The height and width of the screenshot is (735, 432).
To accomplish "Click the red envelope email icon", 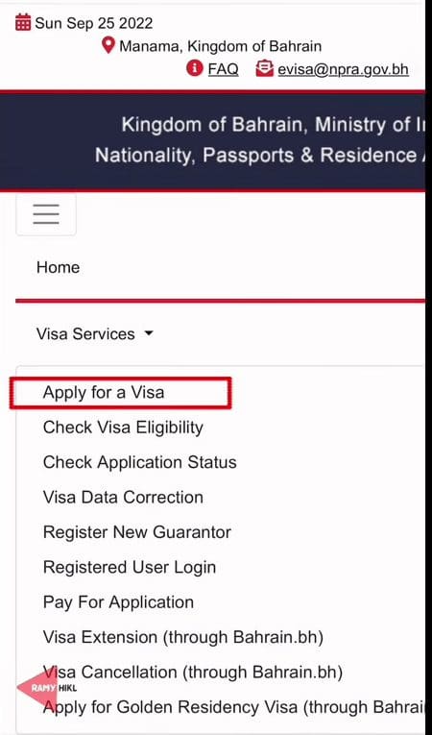I will click(x=264, y=68).
